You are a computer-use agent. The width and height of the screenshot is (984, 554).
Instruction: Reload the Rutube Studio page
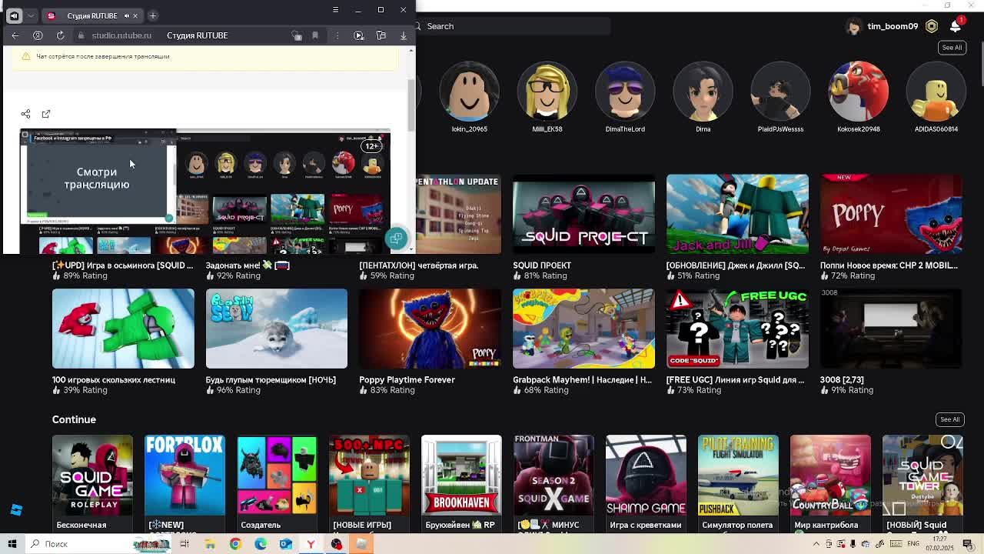61,35
